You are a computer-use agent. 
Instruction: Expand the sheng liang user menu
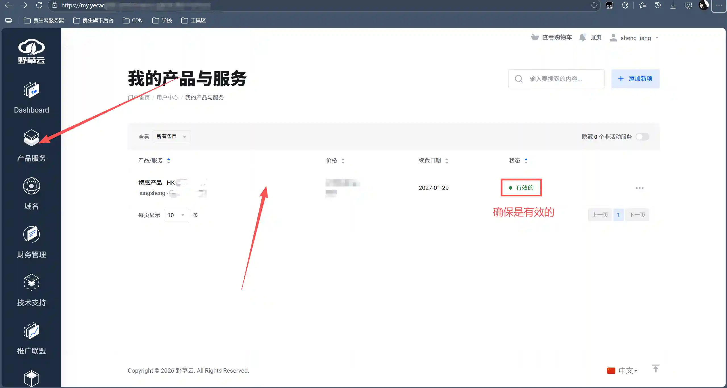tap(634, 38)
